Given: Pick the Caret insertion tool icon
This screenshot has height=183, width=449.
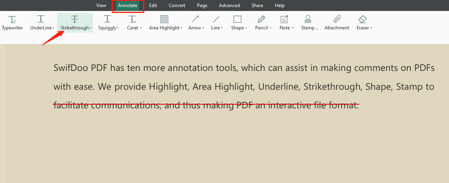Looking at the screenshot, I should point(133,19).
